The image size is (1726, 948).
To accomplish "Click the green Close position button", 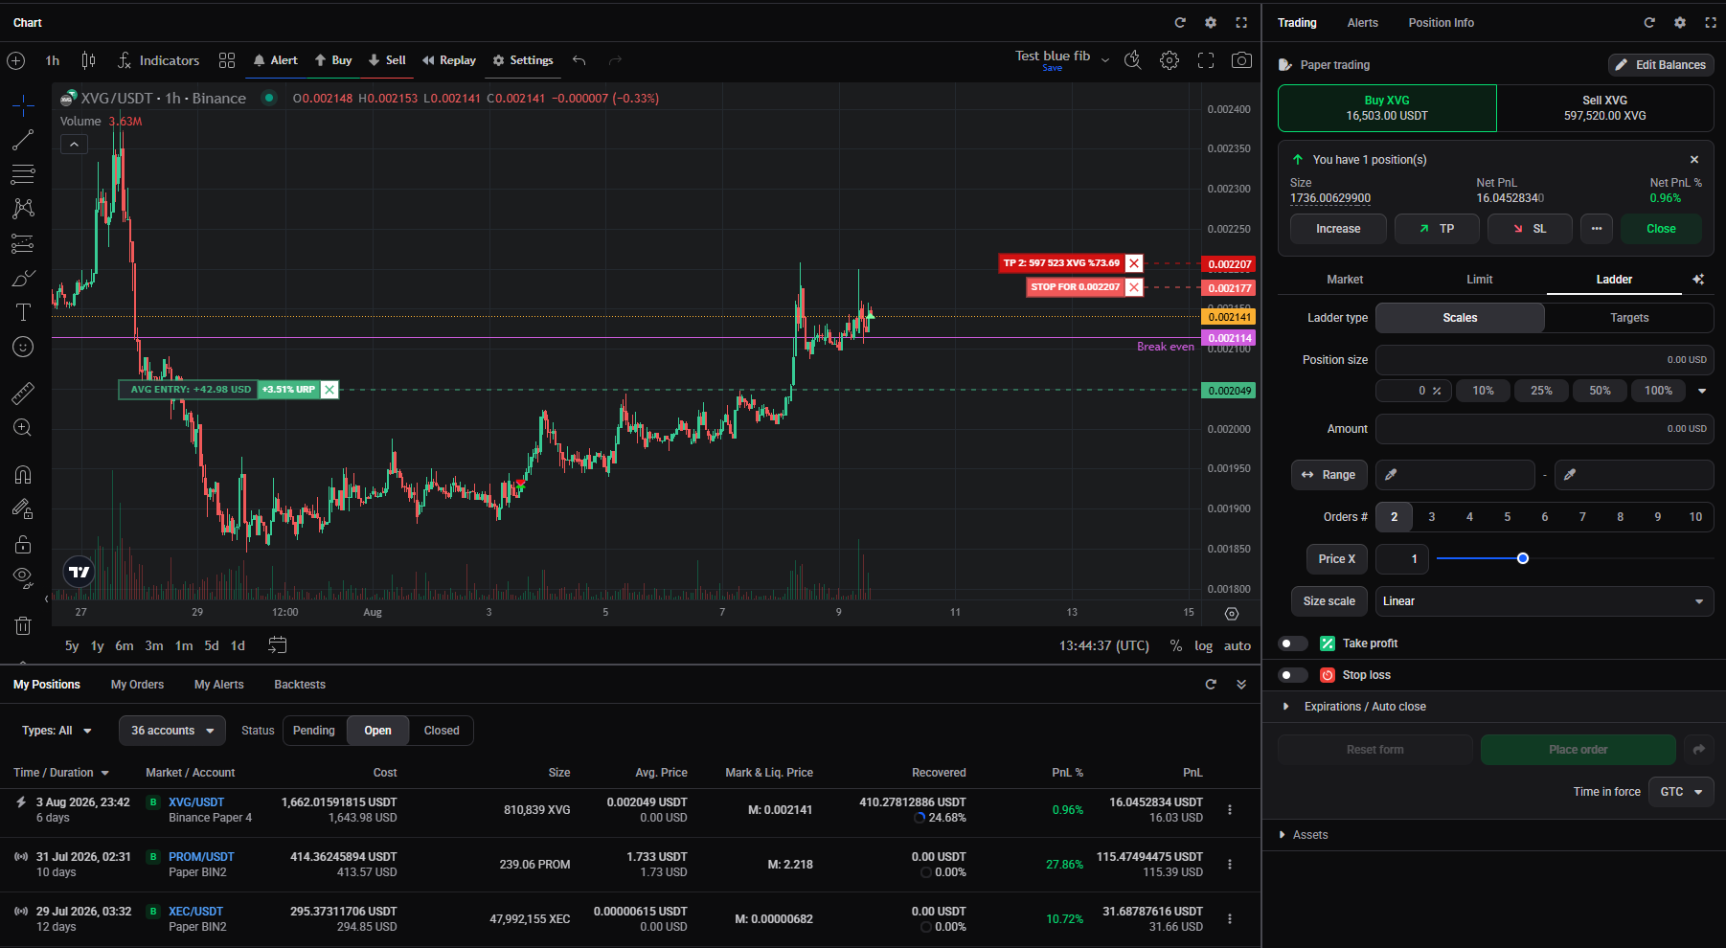I will click(x=1661, y=229).
